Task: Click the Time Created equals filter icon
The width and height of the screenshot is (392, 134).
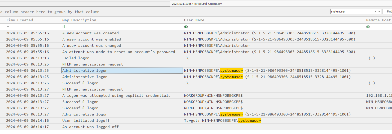Action: 8,27
